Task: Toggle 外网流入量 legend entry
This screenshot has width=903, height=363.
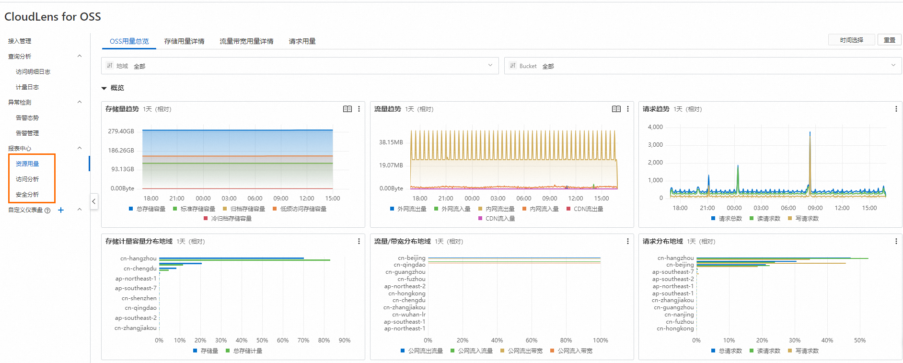Action: [452, 209]
